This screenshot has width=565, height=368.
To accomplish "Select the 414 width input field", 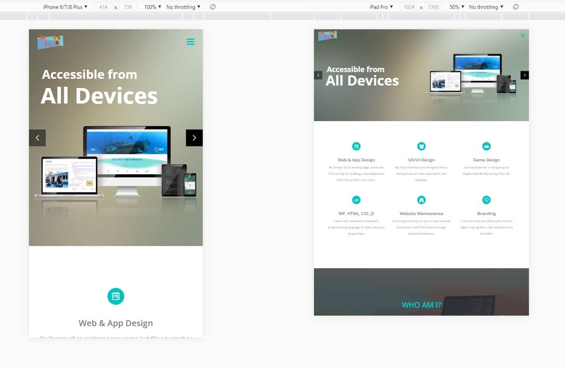I will (x=103, y=7).
